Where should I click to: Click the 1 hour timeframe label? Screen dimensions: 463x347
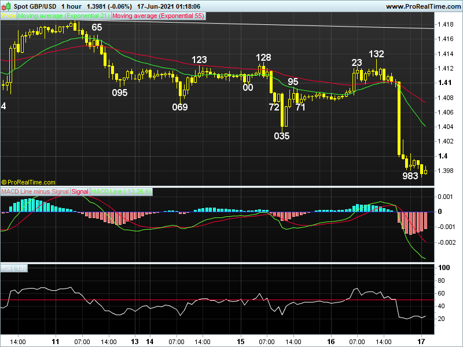click(x=71, y=6)
